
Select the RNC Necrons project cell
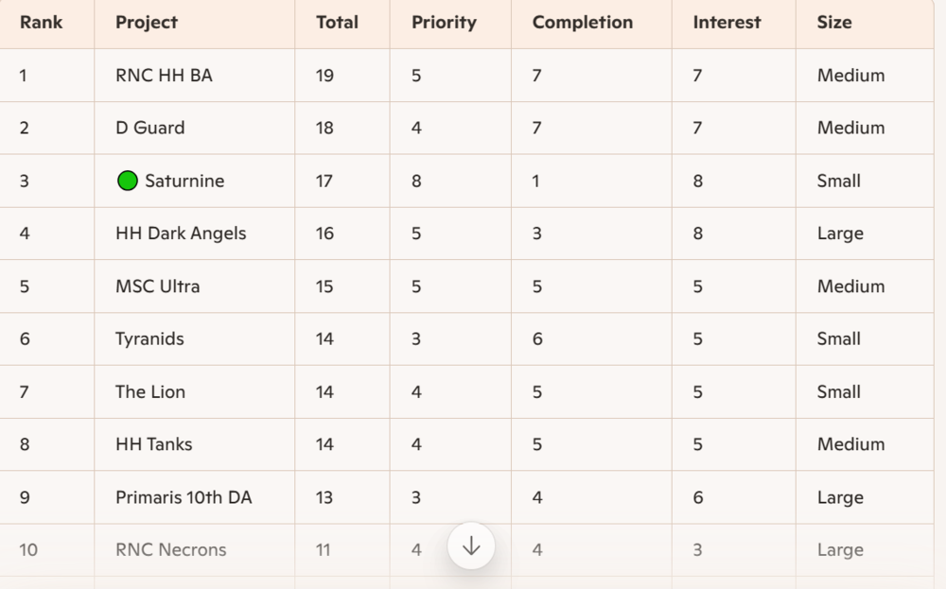[x=170, y=549]
